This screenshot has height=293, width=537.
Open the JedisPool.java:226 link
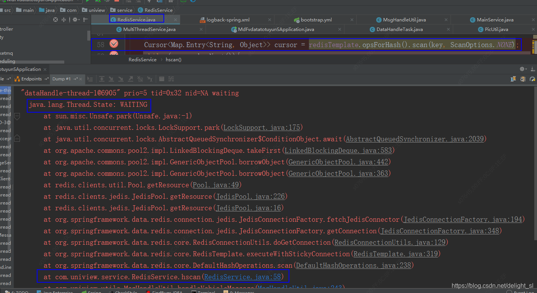250,196
